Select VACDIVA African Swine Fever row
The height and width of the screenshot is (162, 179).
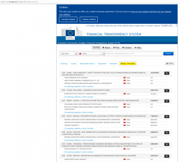tap(116, 101)
